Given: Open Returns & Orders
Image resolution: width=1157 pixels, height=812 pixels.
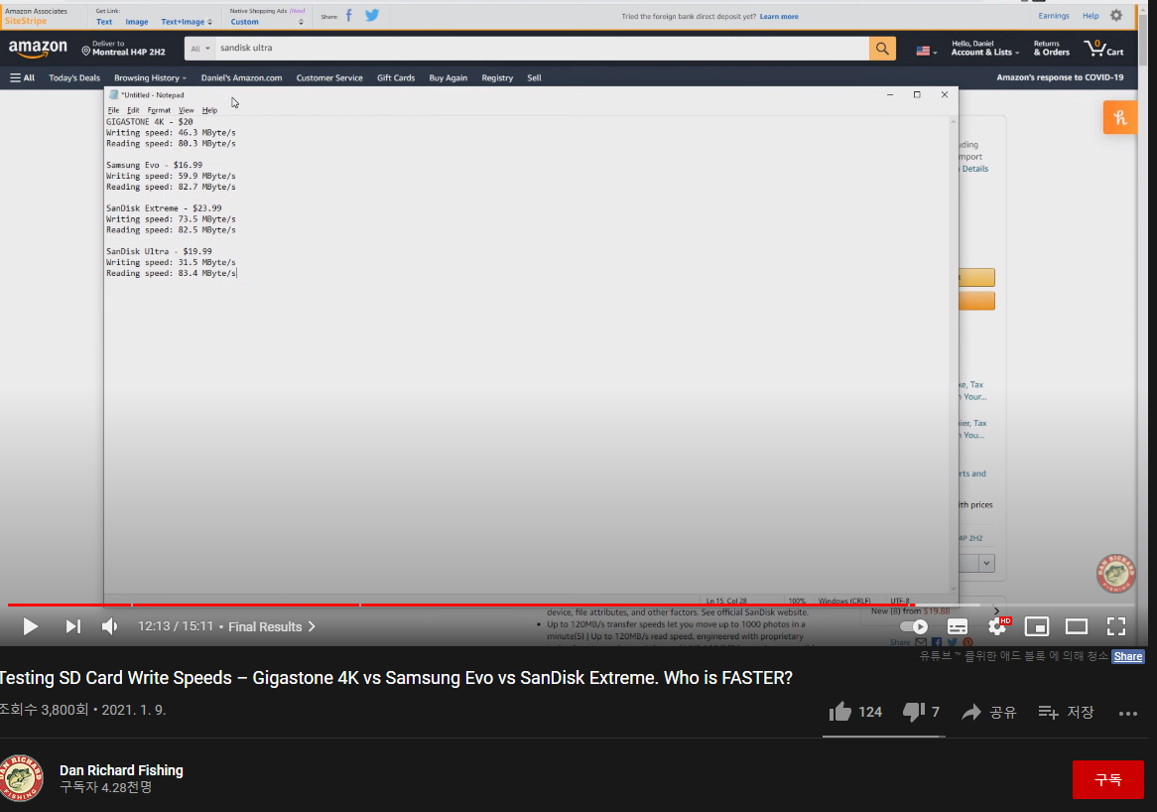Looking at the screenshot, I should pyautogui.click(x=1051, y=49).
